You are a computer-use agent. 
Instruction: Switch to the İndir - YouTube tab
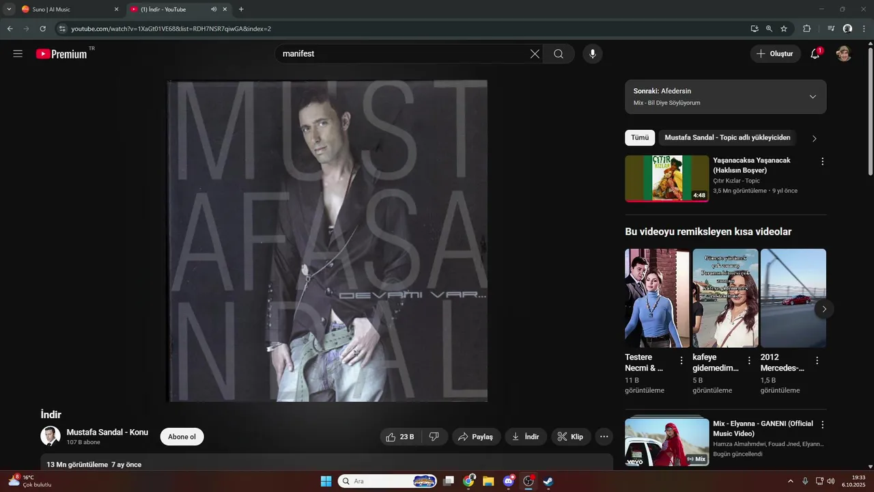point(179,10)
